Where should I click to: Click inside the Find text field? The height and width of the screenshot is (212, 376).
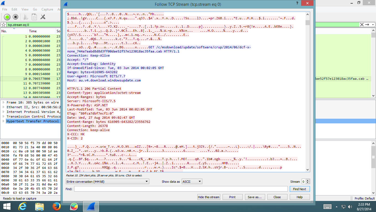click(181, 189)
